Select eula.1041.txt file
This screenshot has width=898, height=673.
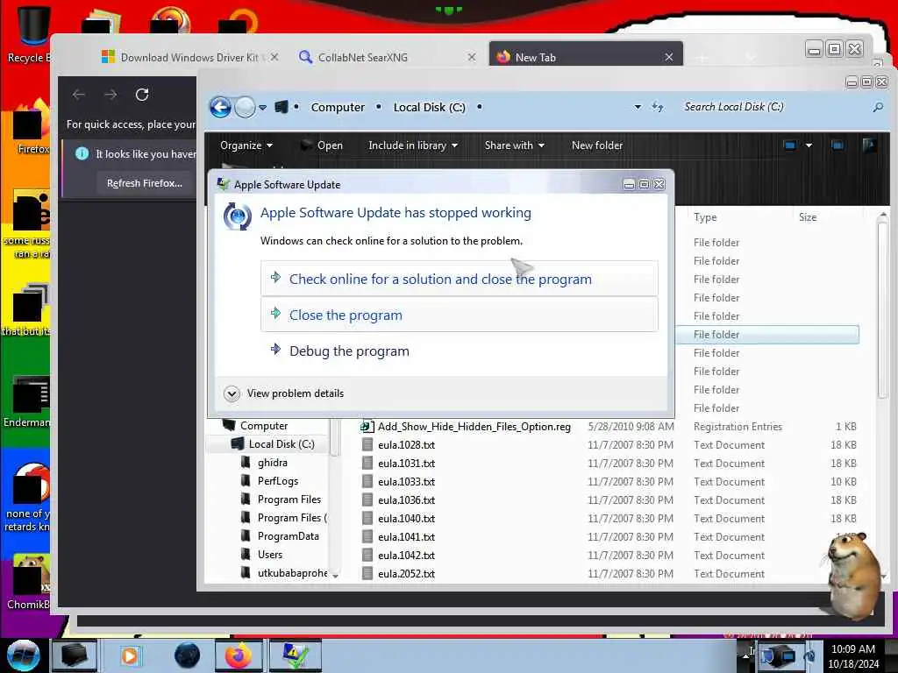(x=406, y=537)
